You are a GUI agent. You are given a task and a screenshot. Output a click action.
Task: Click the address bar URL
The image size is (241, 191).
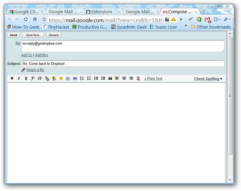point(106,20)
